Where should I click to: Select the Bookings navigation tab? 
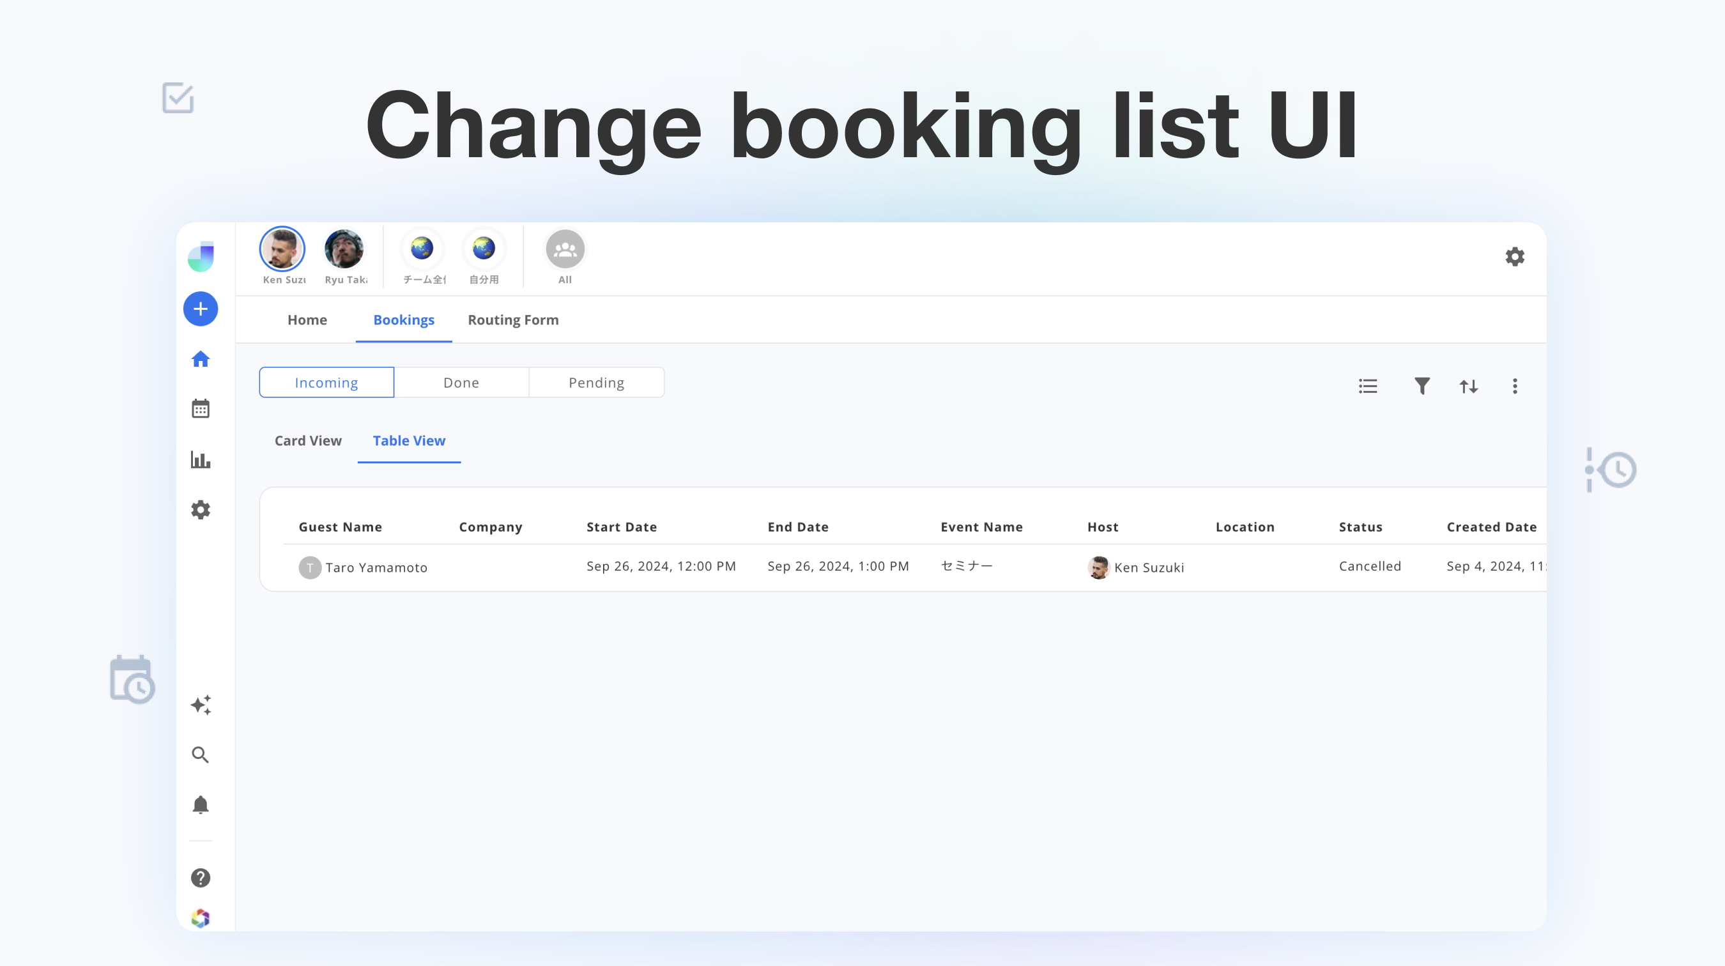pyautogui.click(x=402, y=319)
